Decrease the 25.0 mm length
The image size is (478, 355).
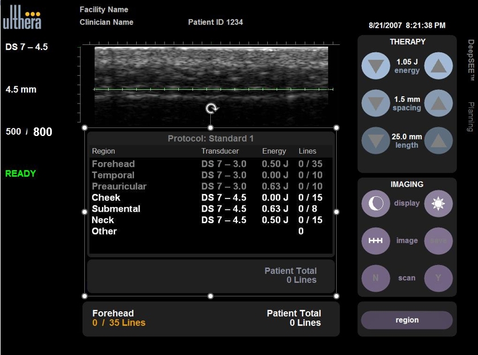375,141
